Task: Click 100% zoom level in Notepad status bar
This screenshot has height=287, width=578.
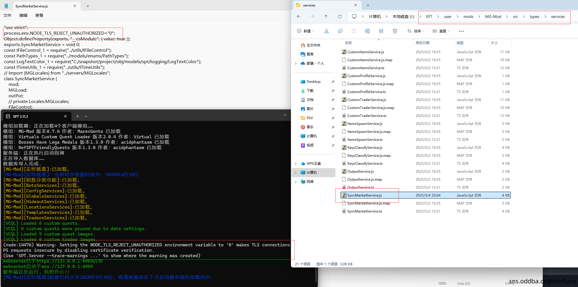Action: (442, 284)
